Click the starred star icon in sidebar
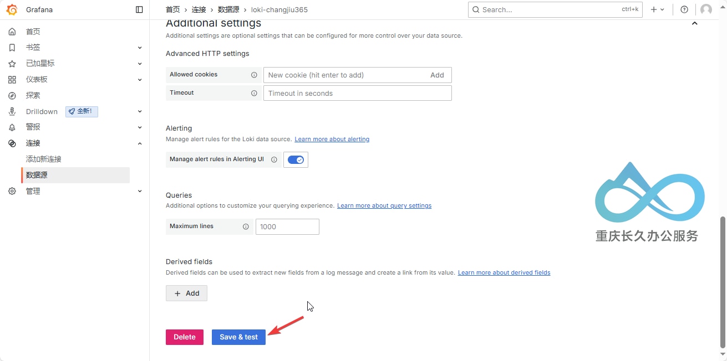Image resolution: width=727 pixels, height=361 pixels. 12,64
